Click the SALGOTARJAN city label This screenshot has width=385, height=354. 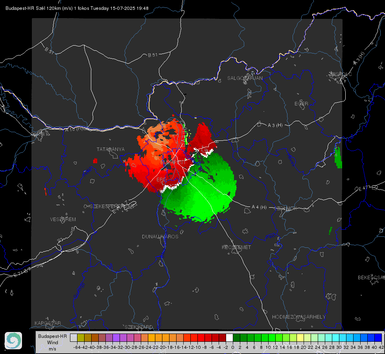[245, 78]
